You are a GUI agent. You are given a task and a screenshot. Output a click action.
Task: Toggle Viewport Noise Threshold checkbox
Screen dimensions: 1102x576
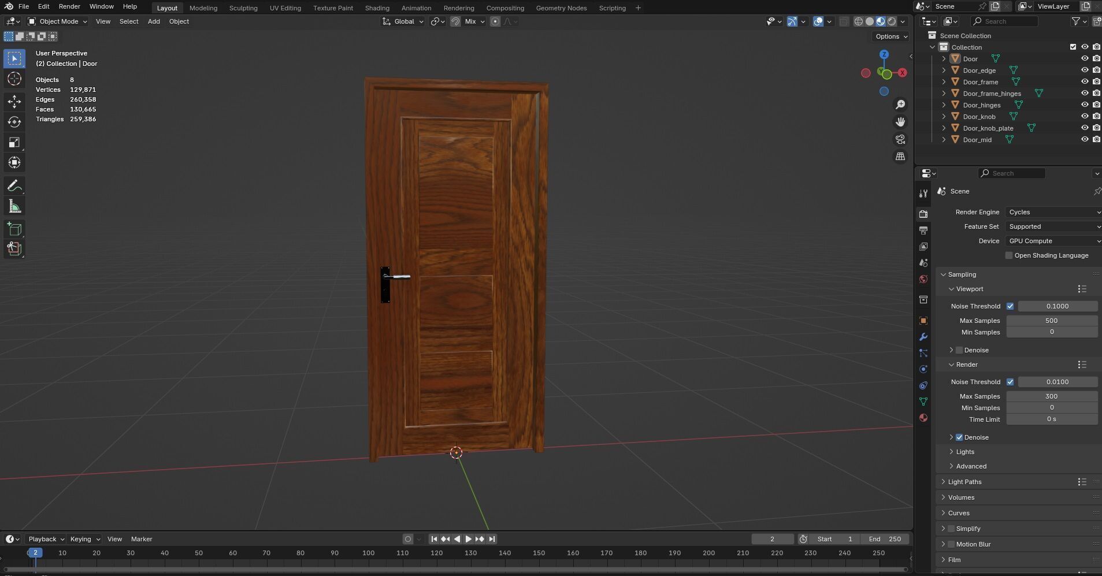pyautogui.click(x=1010, y=306)
